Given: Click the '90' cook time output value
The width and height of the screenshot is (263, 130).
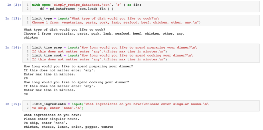Looking at the screenshot, I should tap(26, 94).
